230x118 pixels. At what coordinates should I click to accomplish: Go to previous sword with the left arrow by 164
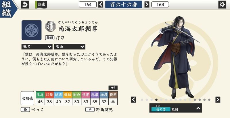point(101,5)
